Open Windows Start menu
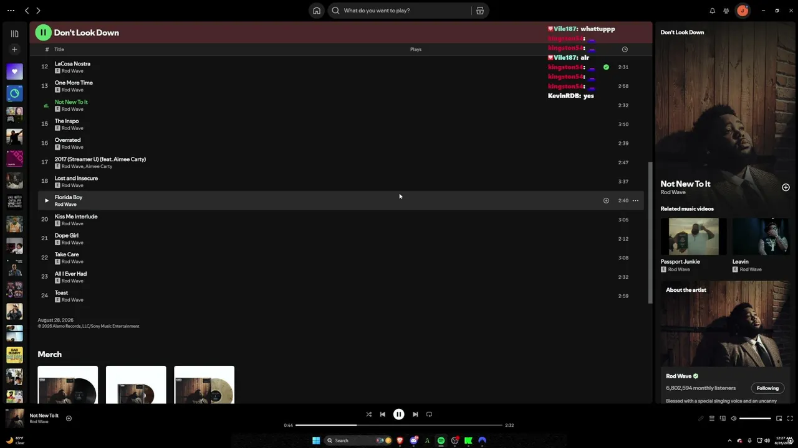The height and width of the screenshot is (448, 798). coord(316,441)
